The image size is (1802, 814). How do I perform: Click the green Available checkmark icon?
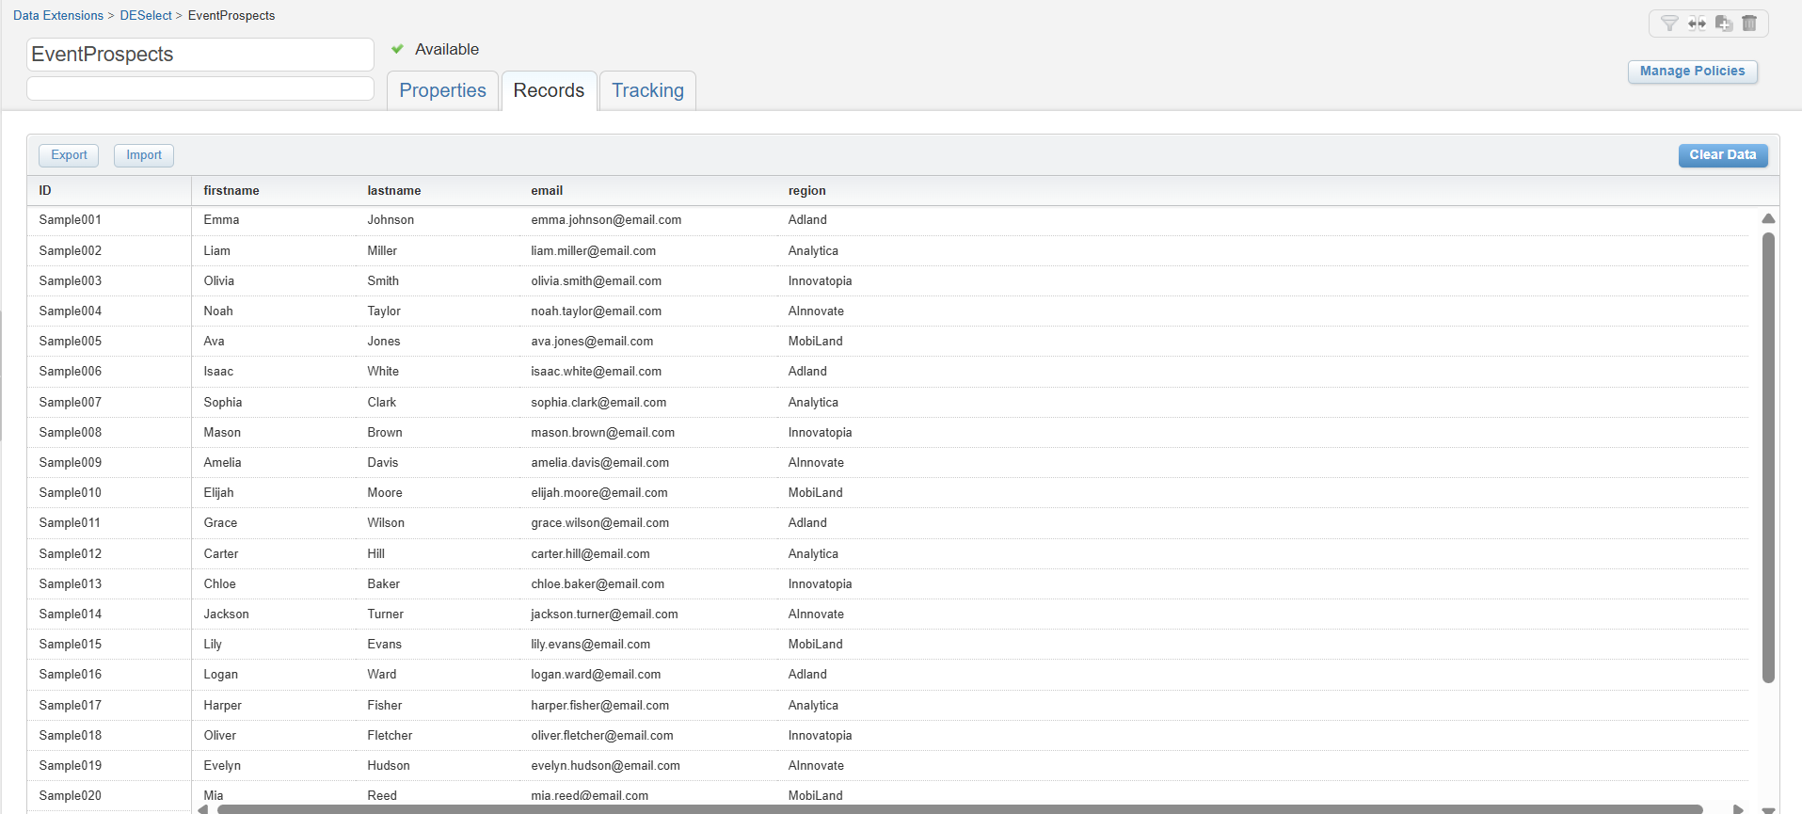[398, 49]
